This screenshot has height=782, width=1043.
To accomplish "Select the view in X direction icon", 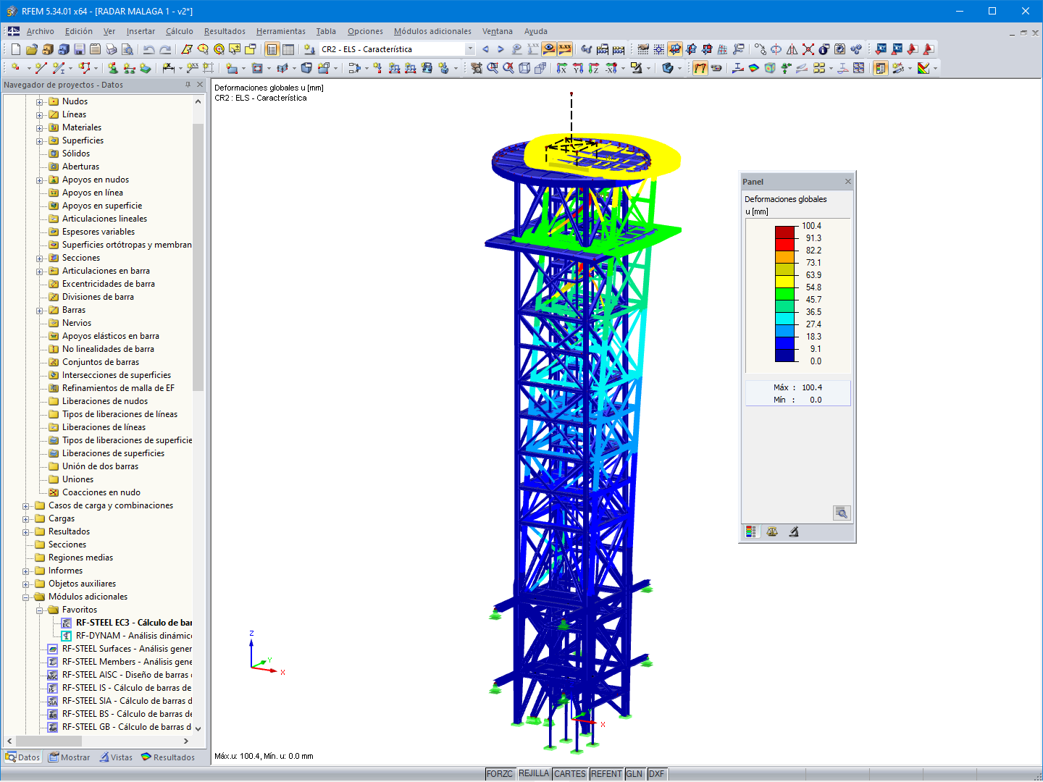I will [x=561, y=68].
